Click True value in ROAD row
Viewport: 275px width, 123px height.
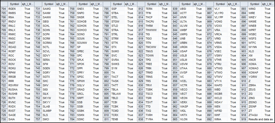pyautogui.click(x=27, y=47)
